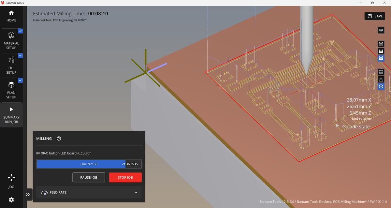Switch to the top-down view icon

pyautogui.click(x=381, y=79)
